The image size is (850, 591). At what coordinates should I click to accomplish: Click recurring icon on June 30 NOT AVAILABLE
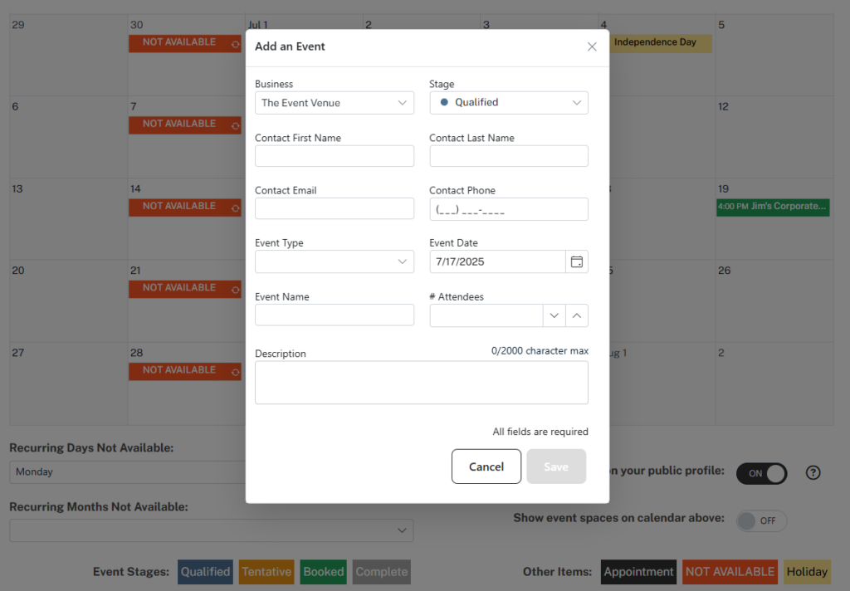[x=235, y=44]
